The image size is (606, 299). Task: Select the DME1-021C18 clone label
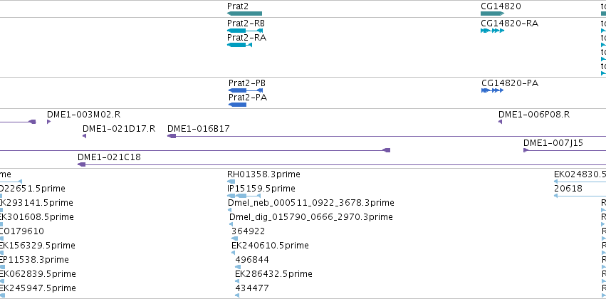(109, 157)
